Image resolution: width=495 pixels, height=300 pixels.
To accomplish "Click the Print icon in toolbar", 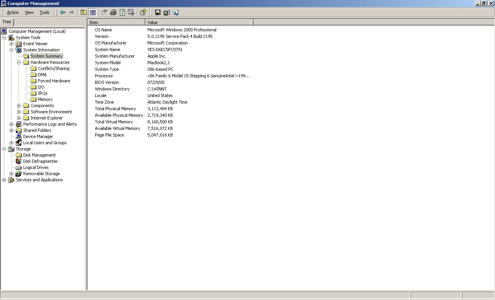I will pos(113,12).
